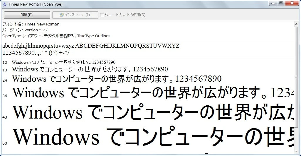301x156 pixels.
Task: Click the バージョン: Version 5.22 line
Action: (x=25, y=30)
